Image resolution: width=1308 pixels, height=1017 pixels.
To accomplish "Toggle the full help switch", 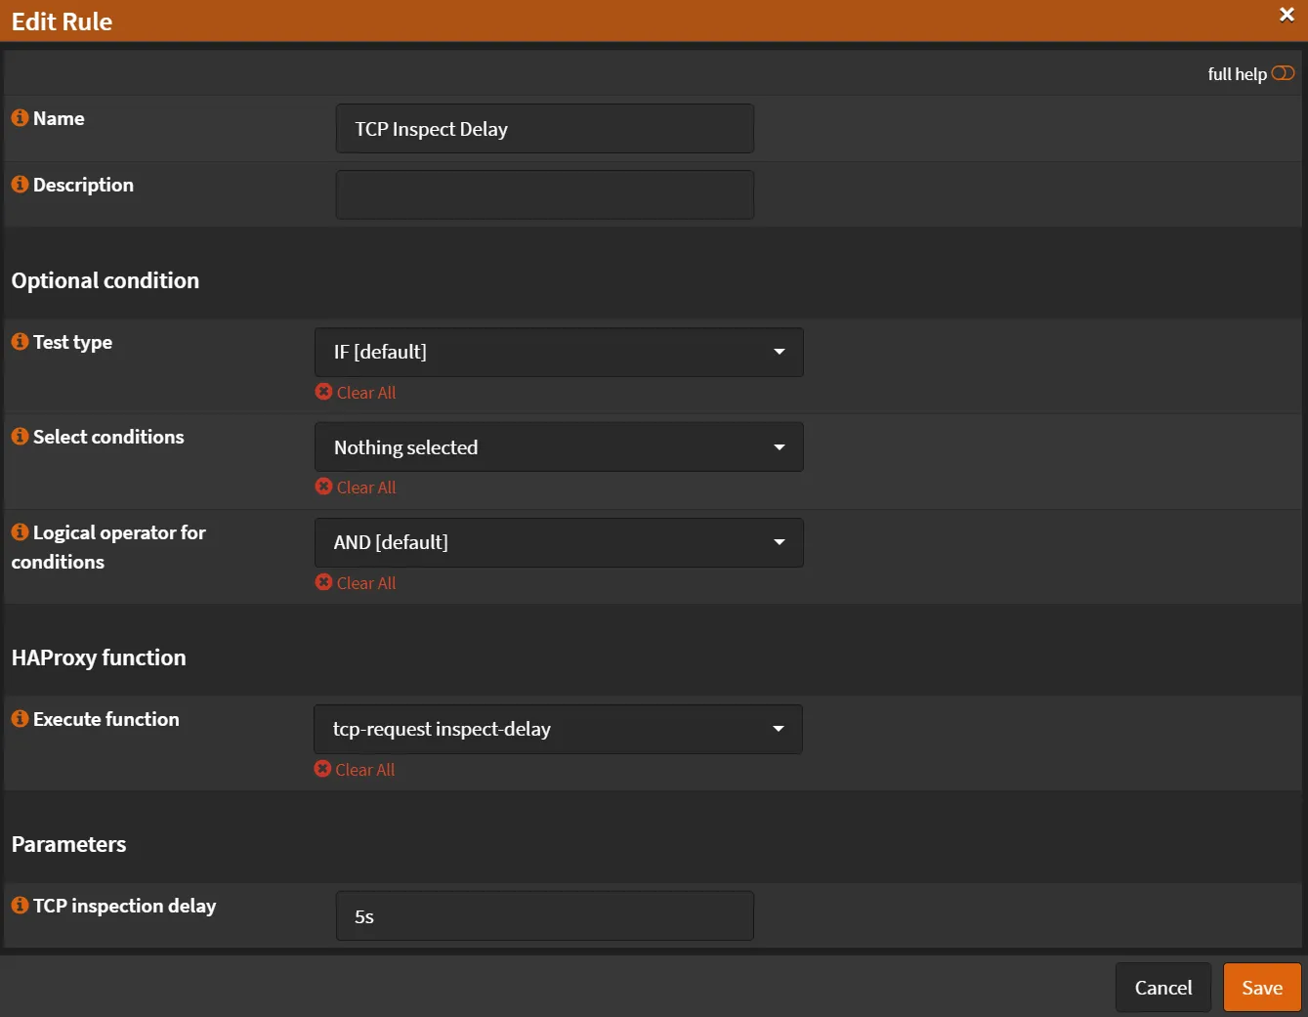I will click(1283, 73).
